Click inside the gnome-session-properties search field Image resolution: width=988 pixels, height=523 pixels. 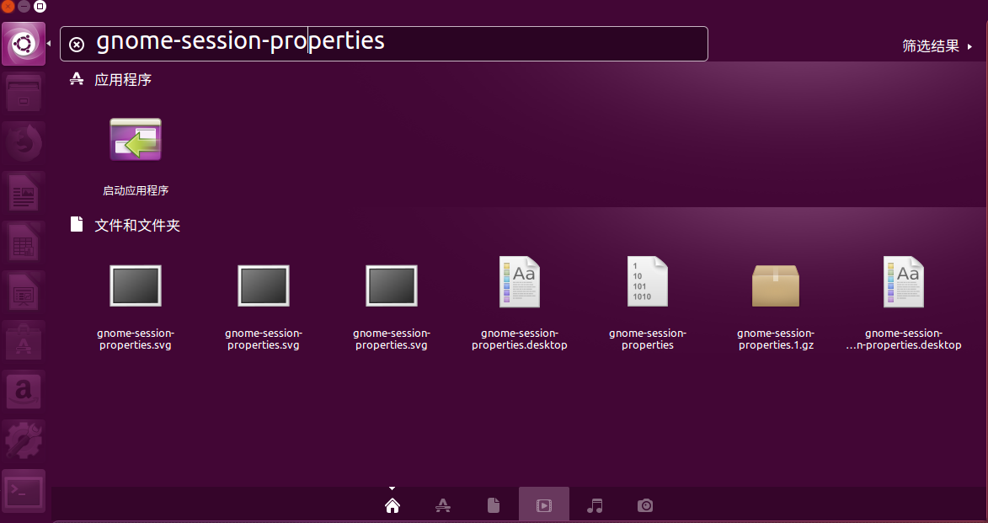[x=384, y=44]
